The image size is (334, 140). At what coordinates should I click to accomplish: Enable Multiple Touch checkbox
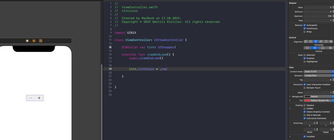tap(305, 88)
